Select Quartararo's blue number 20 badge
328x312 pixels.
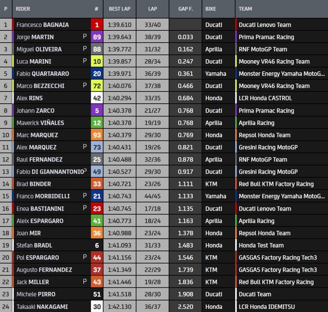pos(97,74)
